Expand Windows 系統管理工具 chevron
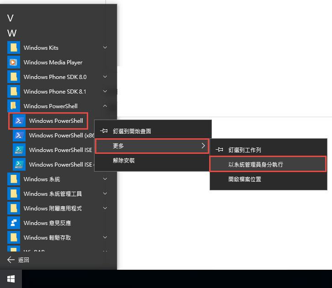Image resolution: width=332 pixels, height=288 pixels. pyautogui.click(x=105, y=194)
